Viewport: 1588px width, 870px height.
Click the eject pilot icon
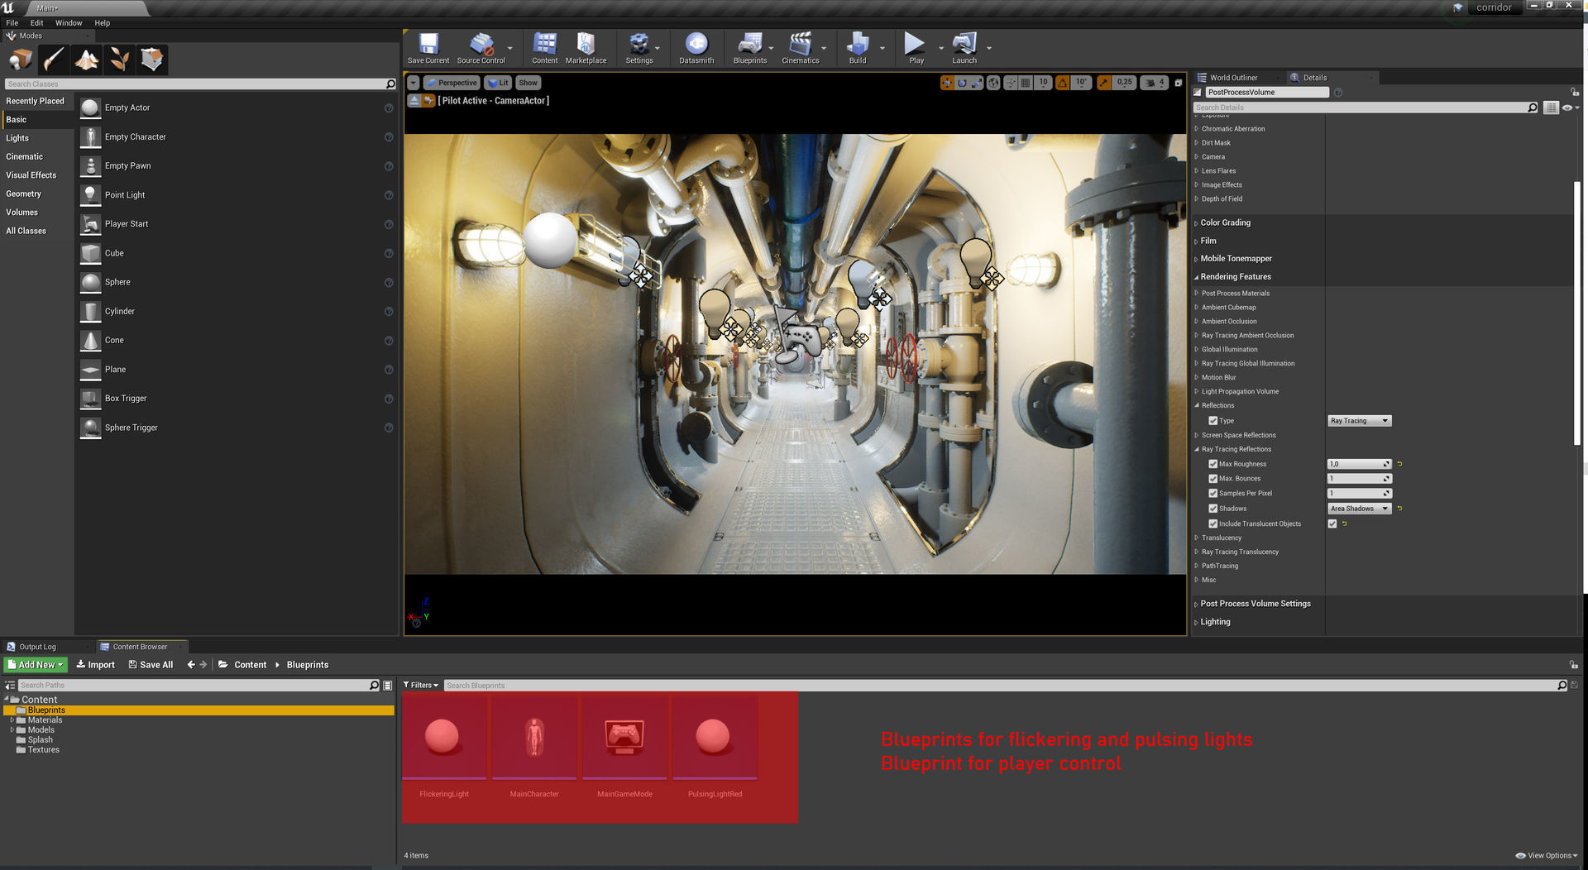tap(414, 101)
